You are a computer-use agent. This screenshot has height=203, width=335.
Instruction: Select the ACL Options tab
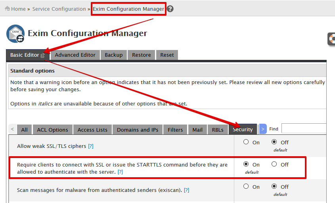pos(53,130)
